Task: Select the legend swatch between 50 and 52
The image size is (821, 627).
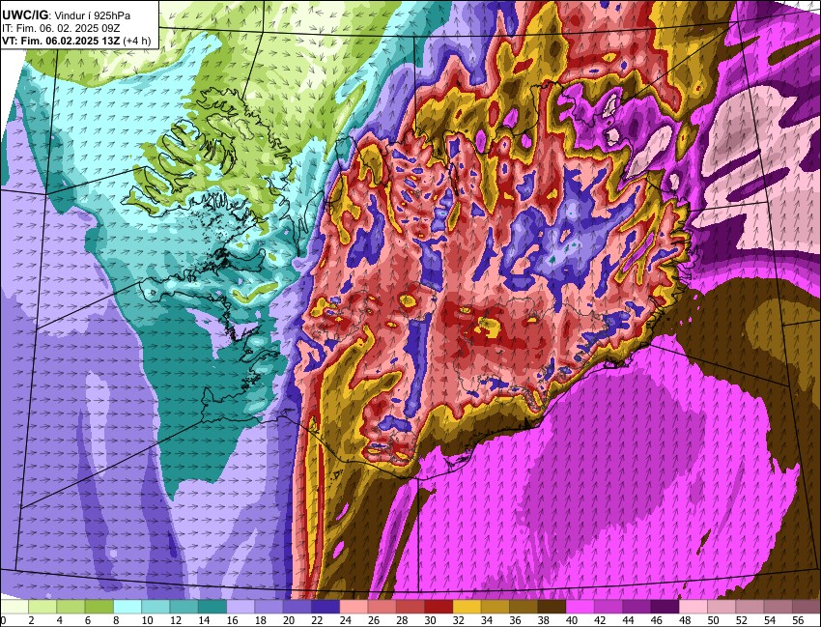Action: 722,607
